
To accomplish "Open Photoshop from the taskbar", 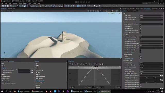I will point(59,91).
